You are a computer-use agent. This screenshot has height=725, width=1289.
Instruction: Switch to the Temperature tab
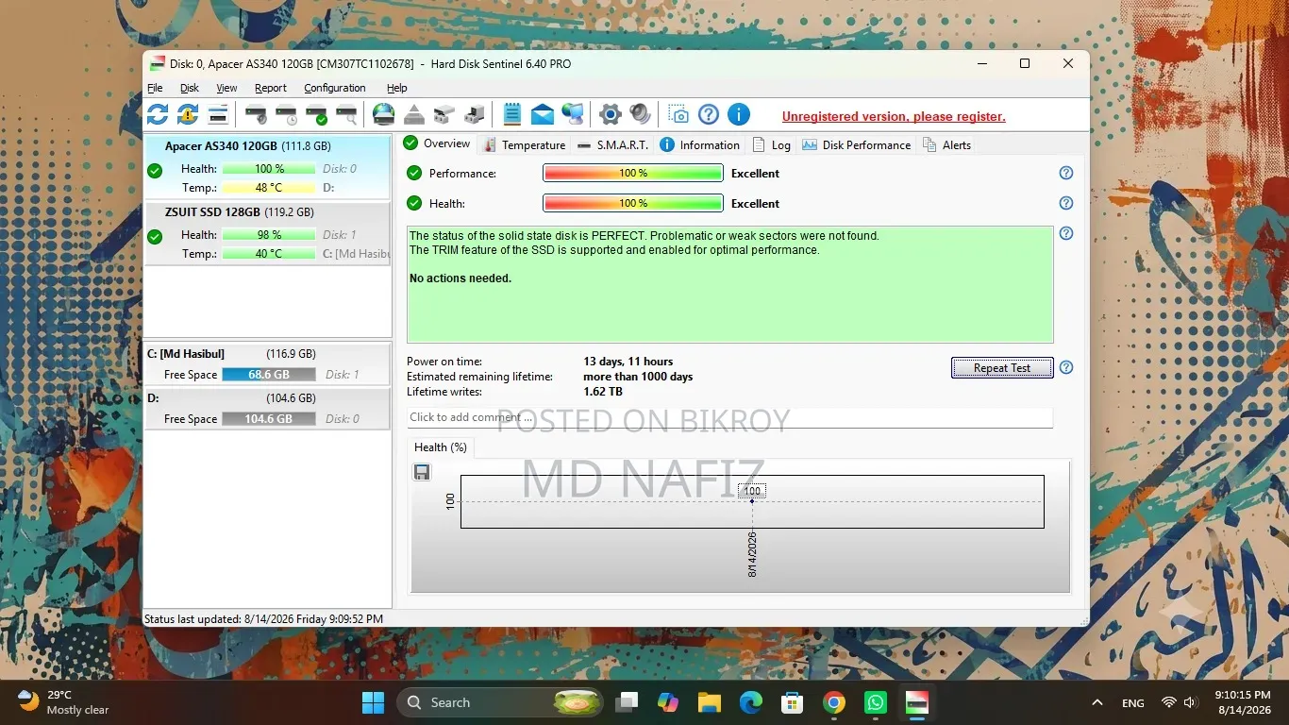click(525, 144)
